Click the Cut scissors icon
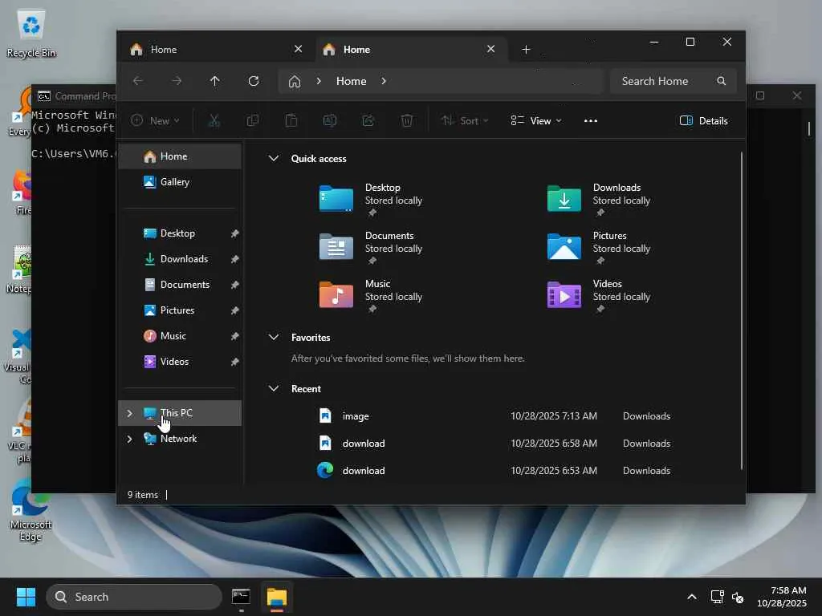The width and height of the screenshot is (822, 616). (214, 121)
